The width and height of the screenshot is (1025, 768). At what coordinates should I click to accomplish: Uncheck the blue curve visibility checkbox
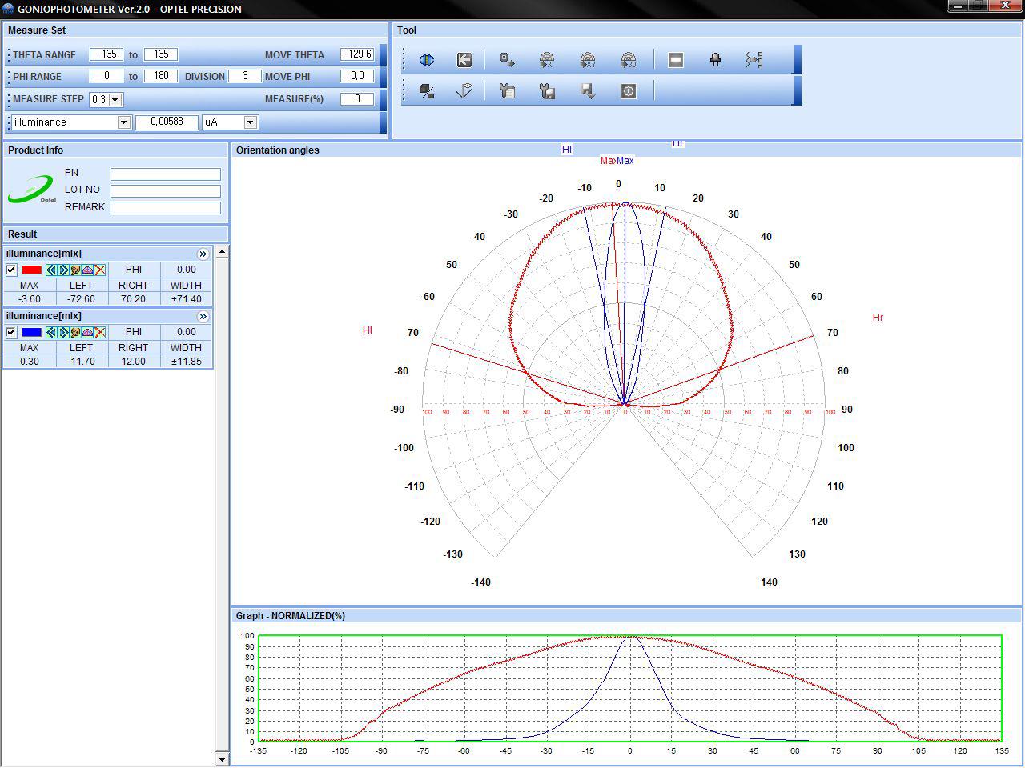coord(11,333)
